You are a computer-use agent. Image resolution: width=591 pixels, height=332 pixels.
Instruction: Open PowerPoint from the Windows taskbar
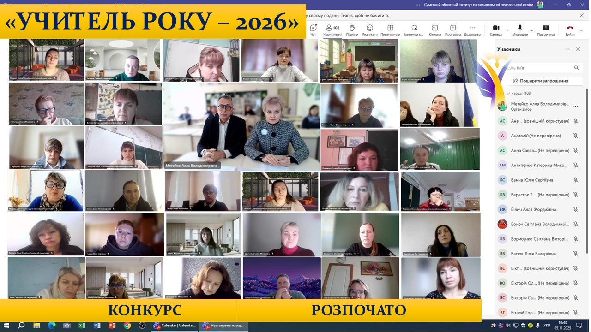(x=112, y=326)
